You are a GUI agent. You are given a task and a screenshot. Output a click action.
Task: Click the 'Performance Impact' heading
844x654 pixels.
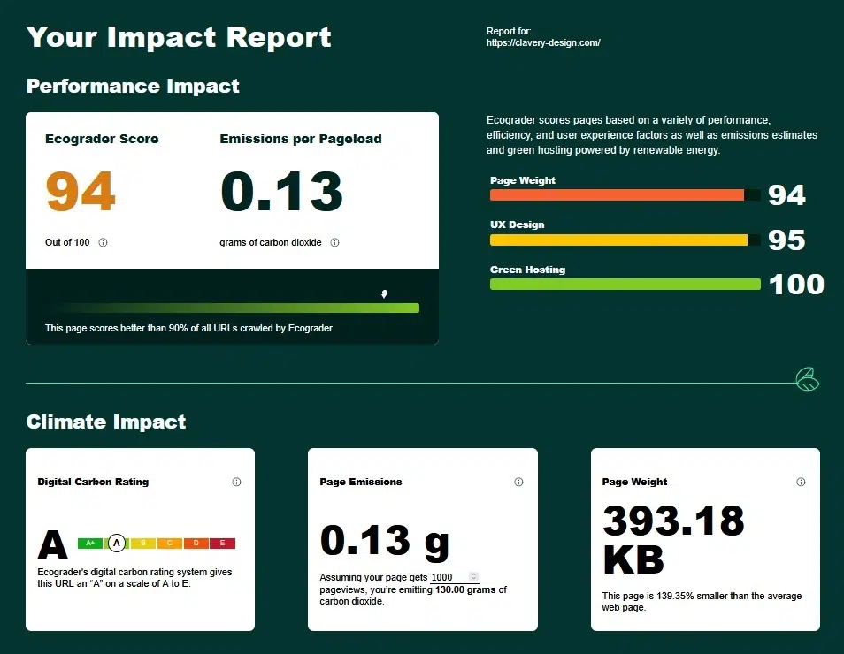click(x=133, y=86)
